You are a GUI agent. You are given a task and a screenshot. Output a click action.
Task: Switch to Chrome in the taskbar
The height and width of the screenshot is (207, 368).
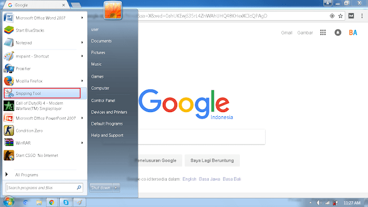52,202
